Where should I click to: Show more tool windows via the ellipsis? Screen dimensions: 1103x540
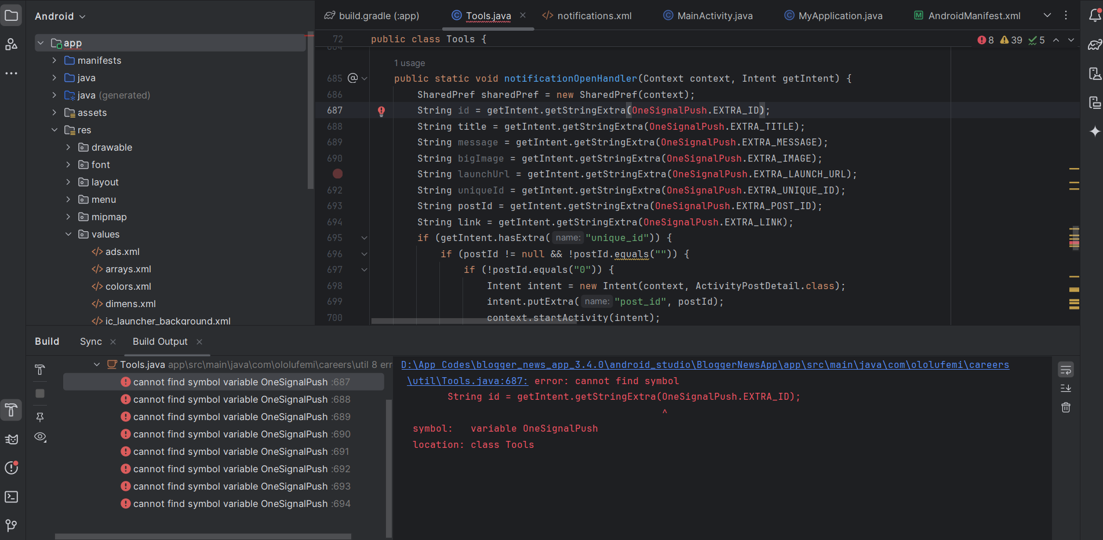point(12,74)
